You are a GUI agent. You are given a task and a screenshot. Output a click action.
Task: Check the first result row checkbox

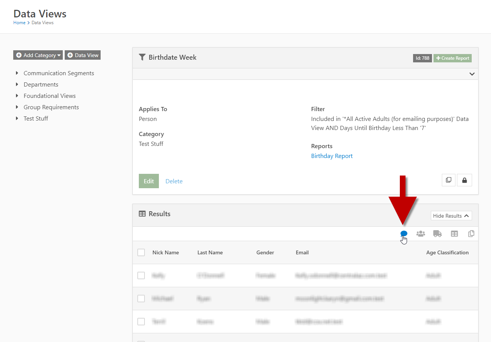(141, 275)
